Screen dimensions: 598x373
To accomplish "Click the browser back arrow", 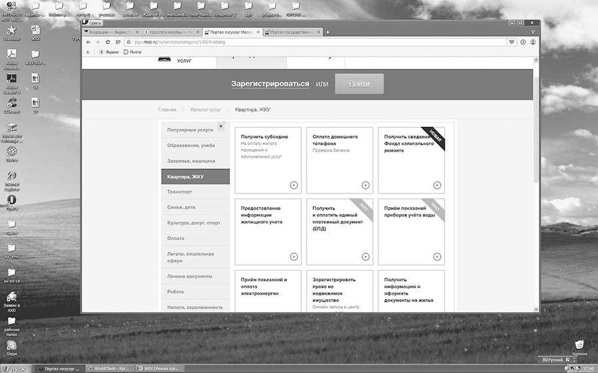I will [88, 42].
